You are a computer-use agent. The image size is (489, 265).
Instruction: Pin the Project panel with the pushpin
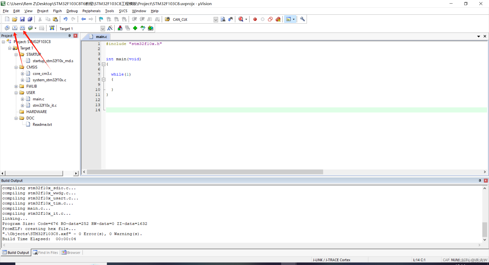point(70,36)
